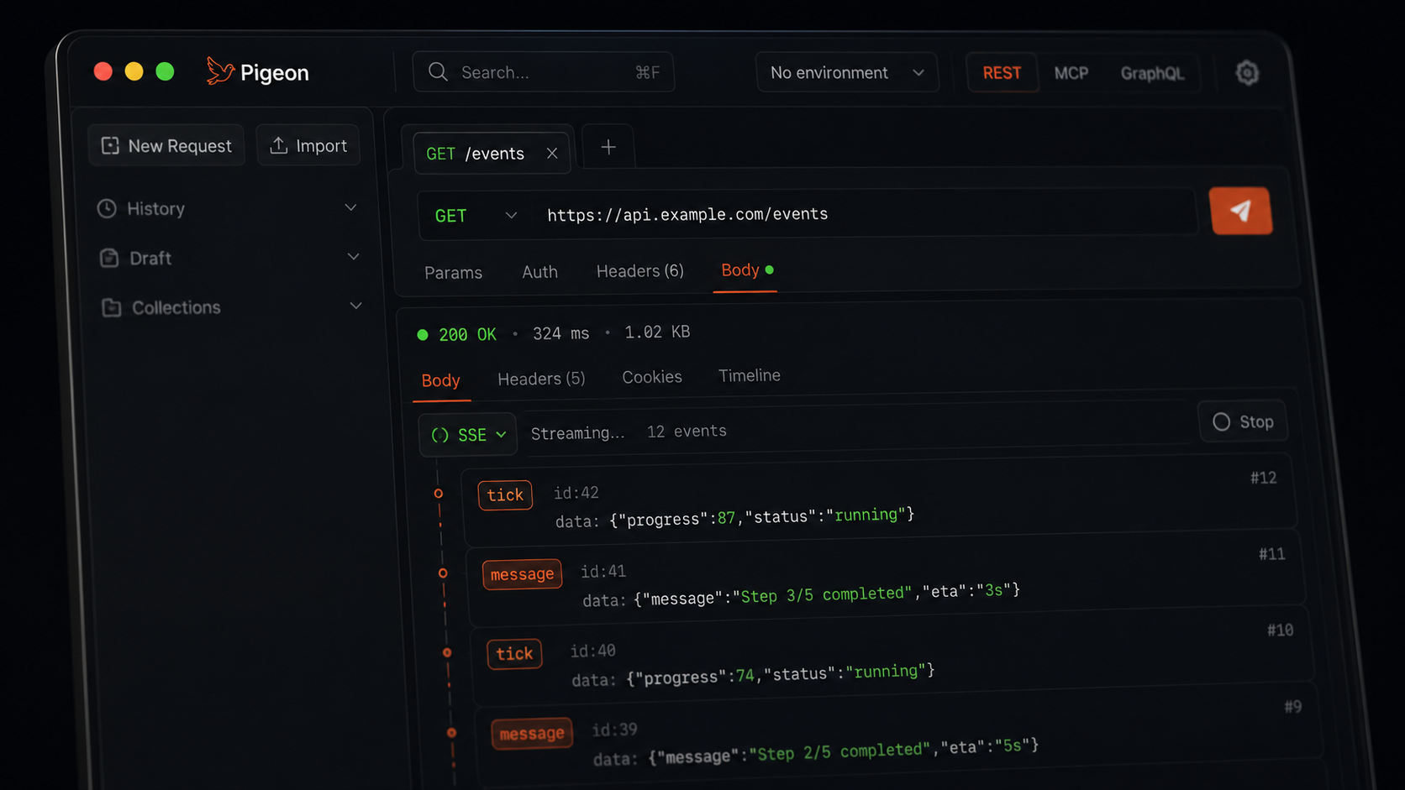Click the message badge for id:41
The height and width of the screenshot is (790, 1405).
522,574
